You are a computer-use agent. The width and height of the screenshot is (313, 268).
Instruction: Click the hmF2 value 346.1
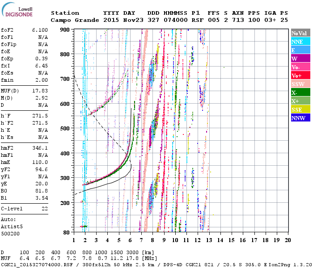coord(40,148)
